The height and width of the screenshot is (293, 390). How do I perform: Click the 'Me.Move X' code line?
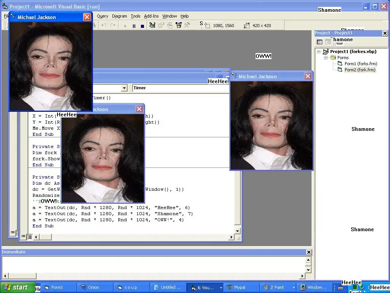coord(46,128)
